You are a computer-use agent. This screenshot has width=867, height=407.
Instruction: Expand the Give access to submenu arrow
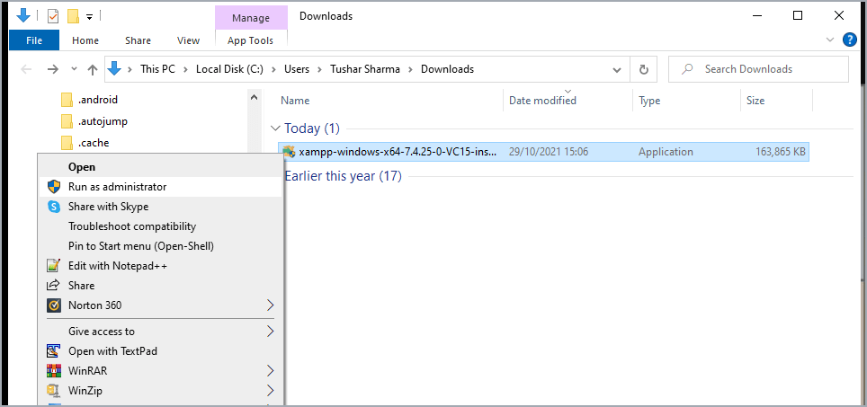pos(270,332)
